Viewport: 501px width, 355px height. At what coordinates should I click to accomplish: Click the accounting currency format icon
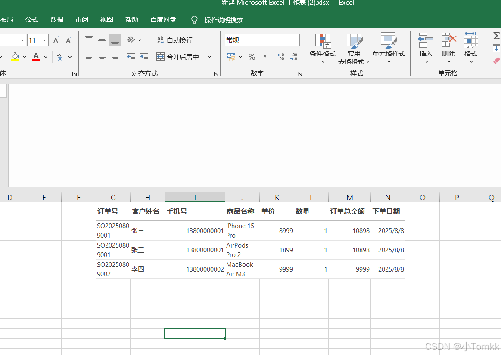pos(231,57)
